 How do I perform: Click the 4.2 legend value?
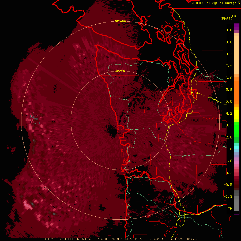[x=229, y=114]
